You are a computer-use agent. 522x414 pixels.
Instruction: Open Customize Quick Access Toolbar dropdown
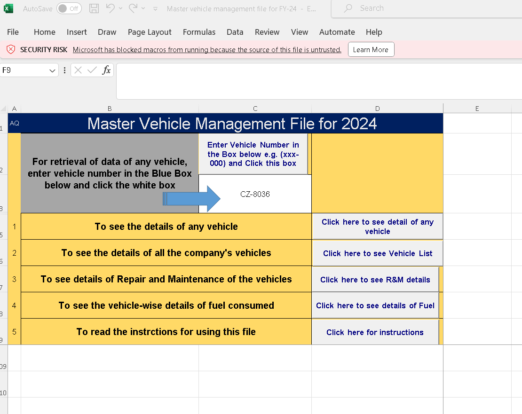[x=156, y=8]
